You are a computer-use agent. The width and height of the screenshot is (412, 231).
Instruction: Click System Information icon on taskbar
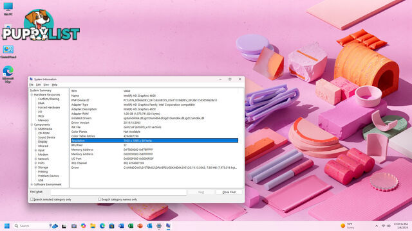[168, 226]
